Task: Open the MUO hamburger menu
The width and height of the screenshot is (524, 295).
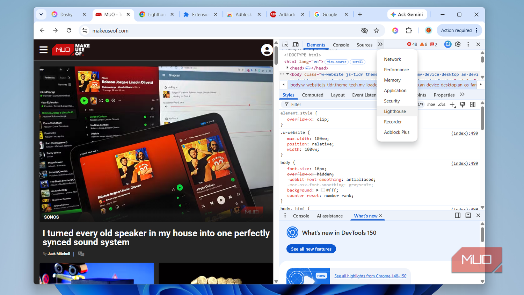Action: (x=44, y=50)
